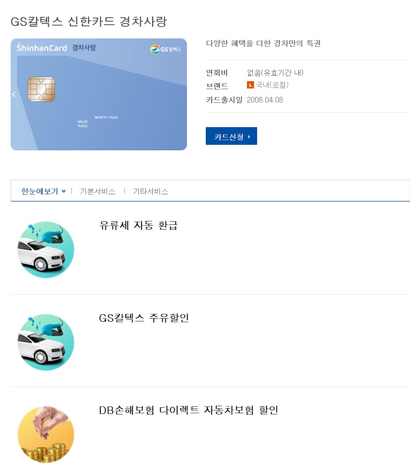Viewport: 410px width, 474px height.
Task: Switch to the 기본서비스 tab
Action: pos(98,191)
